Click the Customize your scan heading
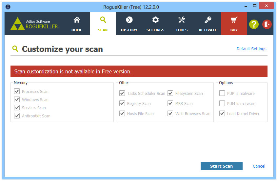This screenshot has height=181, width=278. [62, 49]
